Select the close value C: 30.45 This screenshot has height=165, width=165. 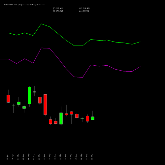coord(58,9)
